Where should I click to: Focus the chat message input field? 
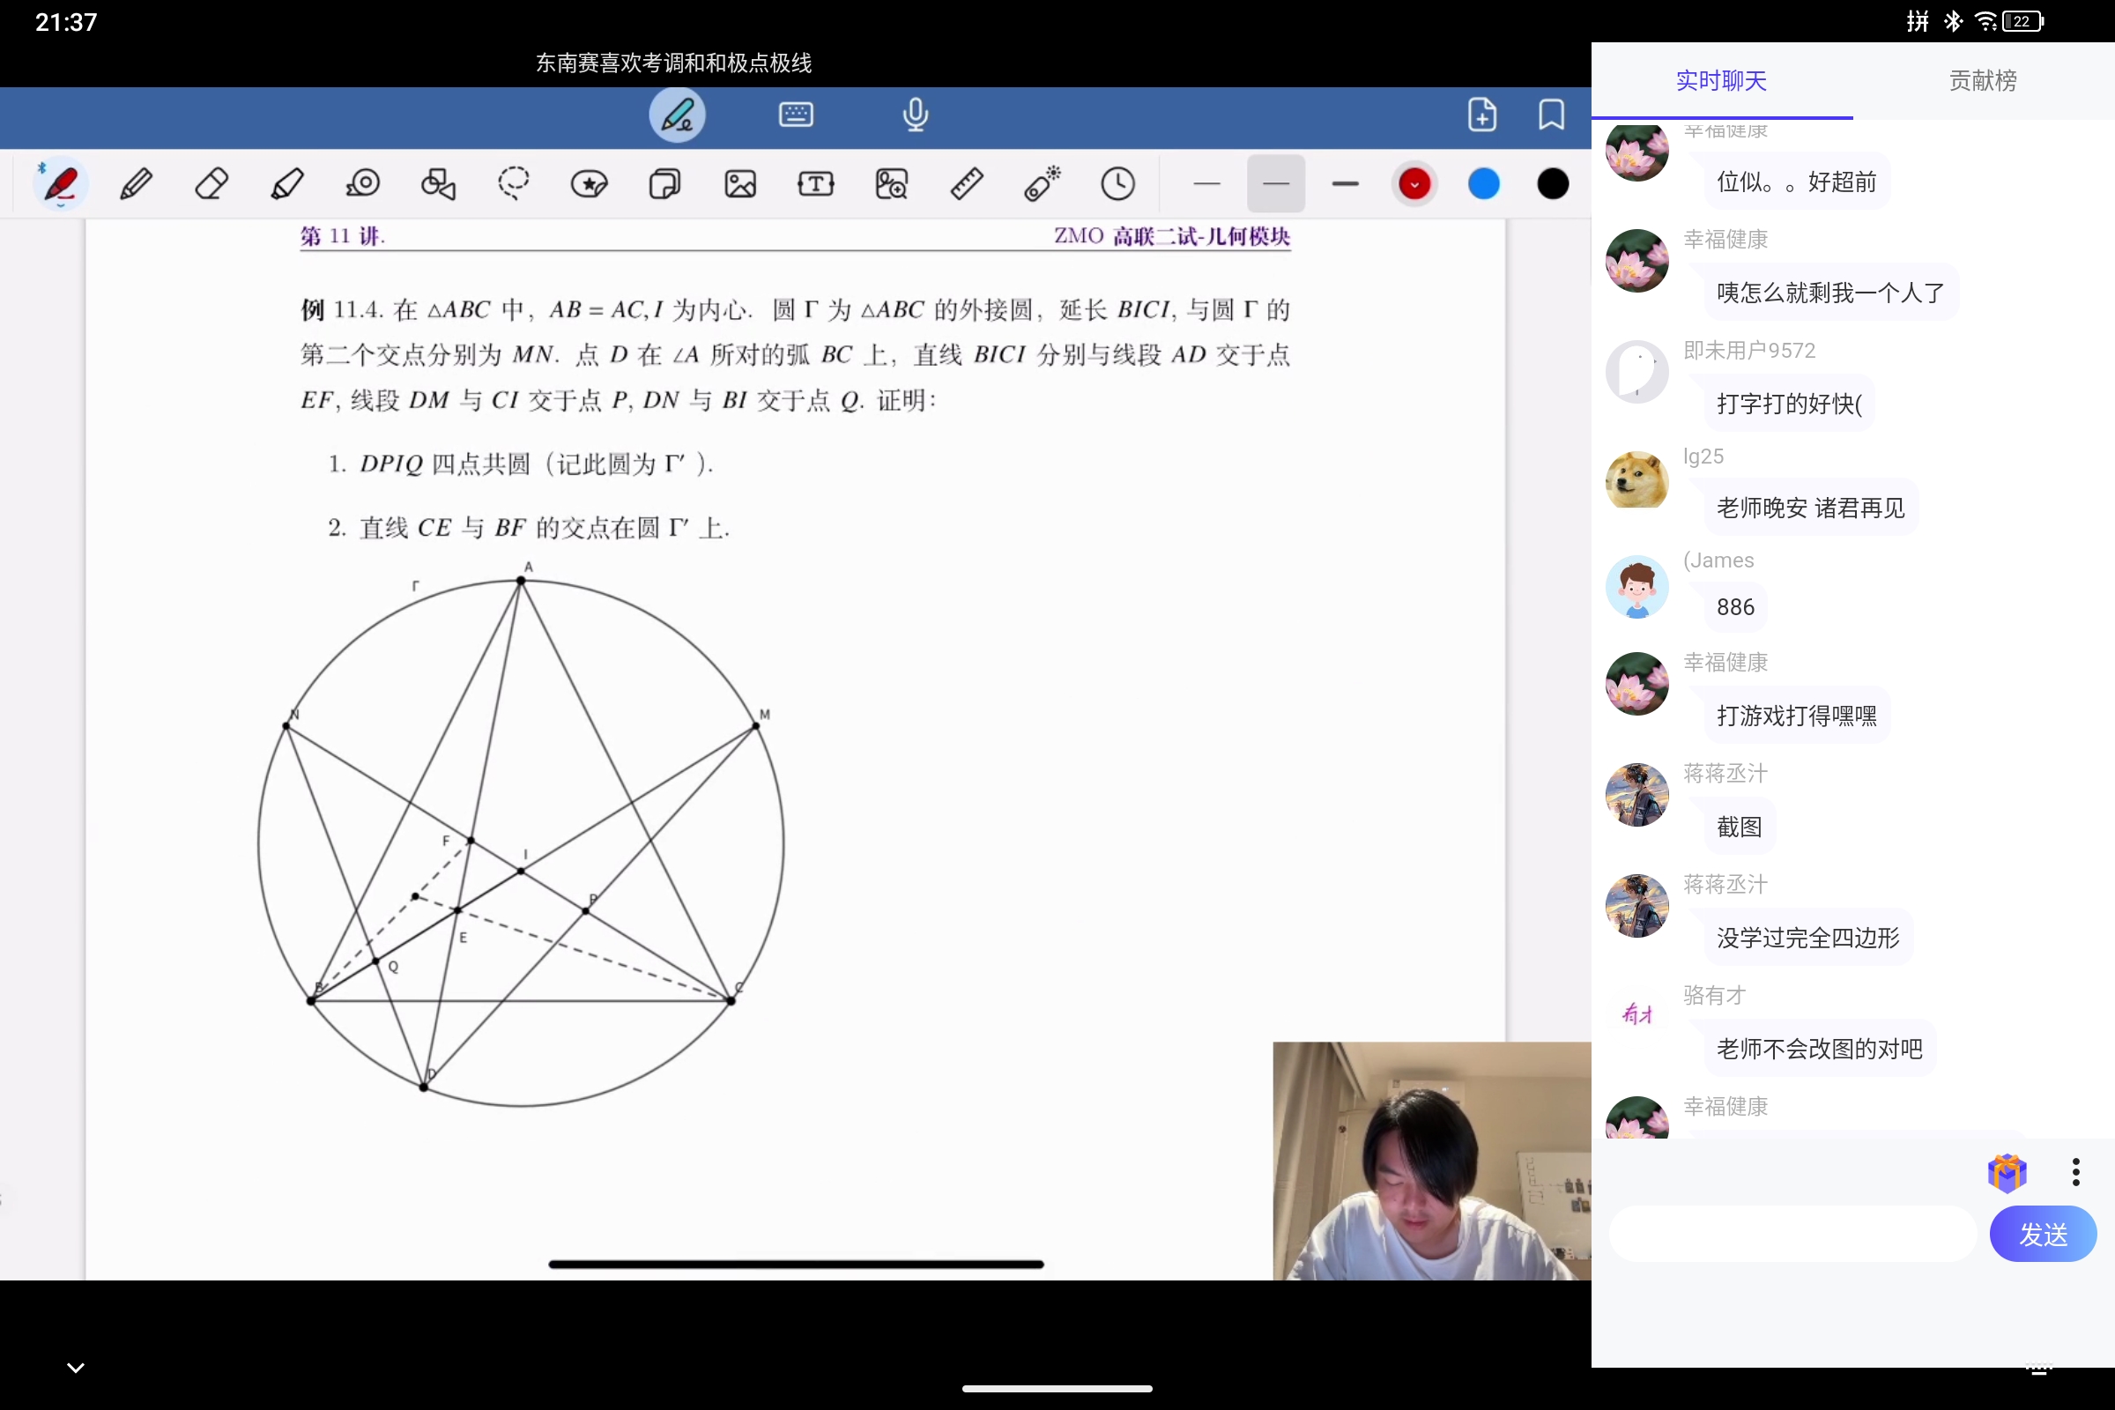(x=1792, y=1234)
